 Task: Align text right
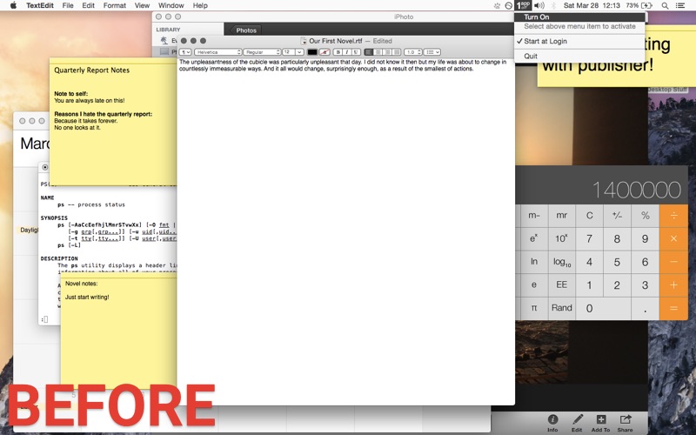(x=387, y=52)
